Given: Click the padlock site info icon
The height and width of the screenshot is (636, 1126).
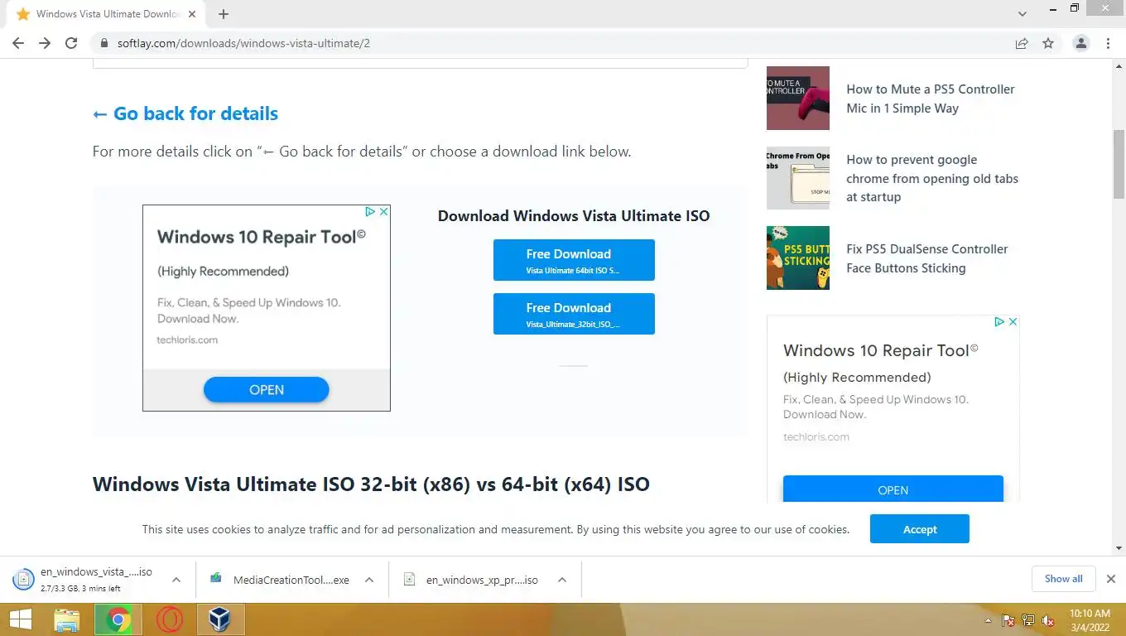Looking at the screenshot, I should (x=103, y=43).
